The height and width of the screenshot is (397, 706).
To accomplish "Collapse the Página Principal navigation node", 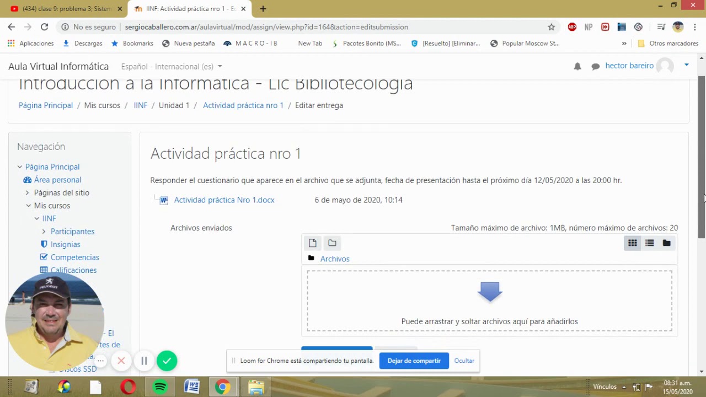I will 20,167.
